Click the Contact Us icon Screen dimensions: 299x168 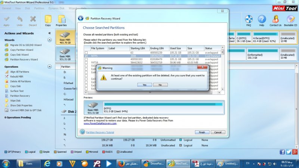pyautogui.click(x=275, y=21)
